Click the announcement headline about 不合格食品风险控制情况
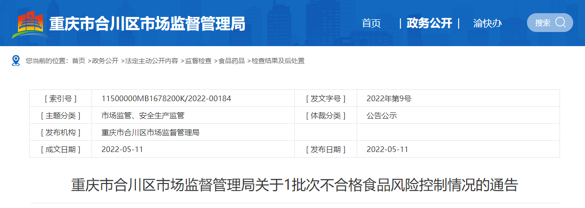 (294, 185)
